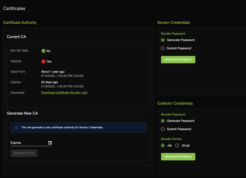Click the Bundle Format label

[x=171, y=139]
